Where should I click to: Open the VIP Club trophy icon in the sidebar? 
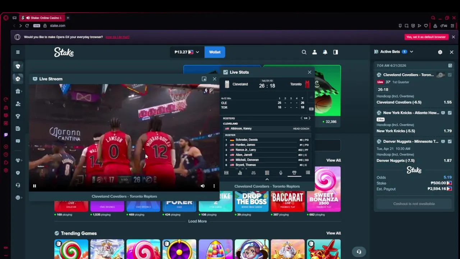pos(18,116)
